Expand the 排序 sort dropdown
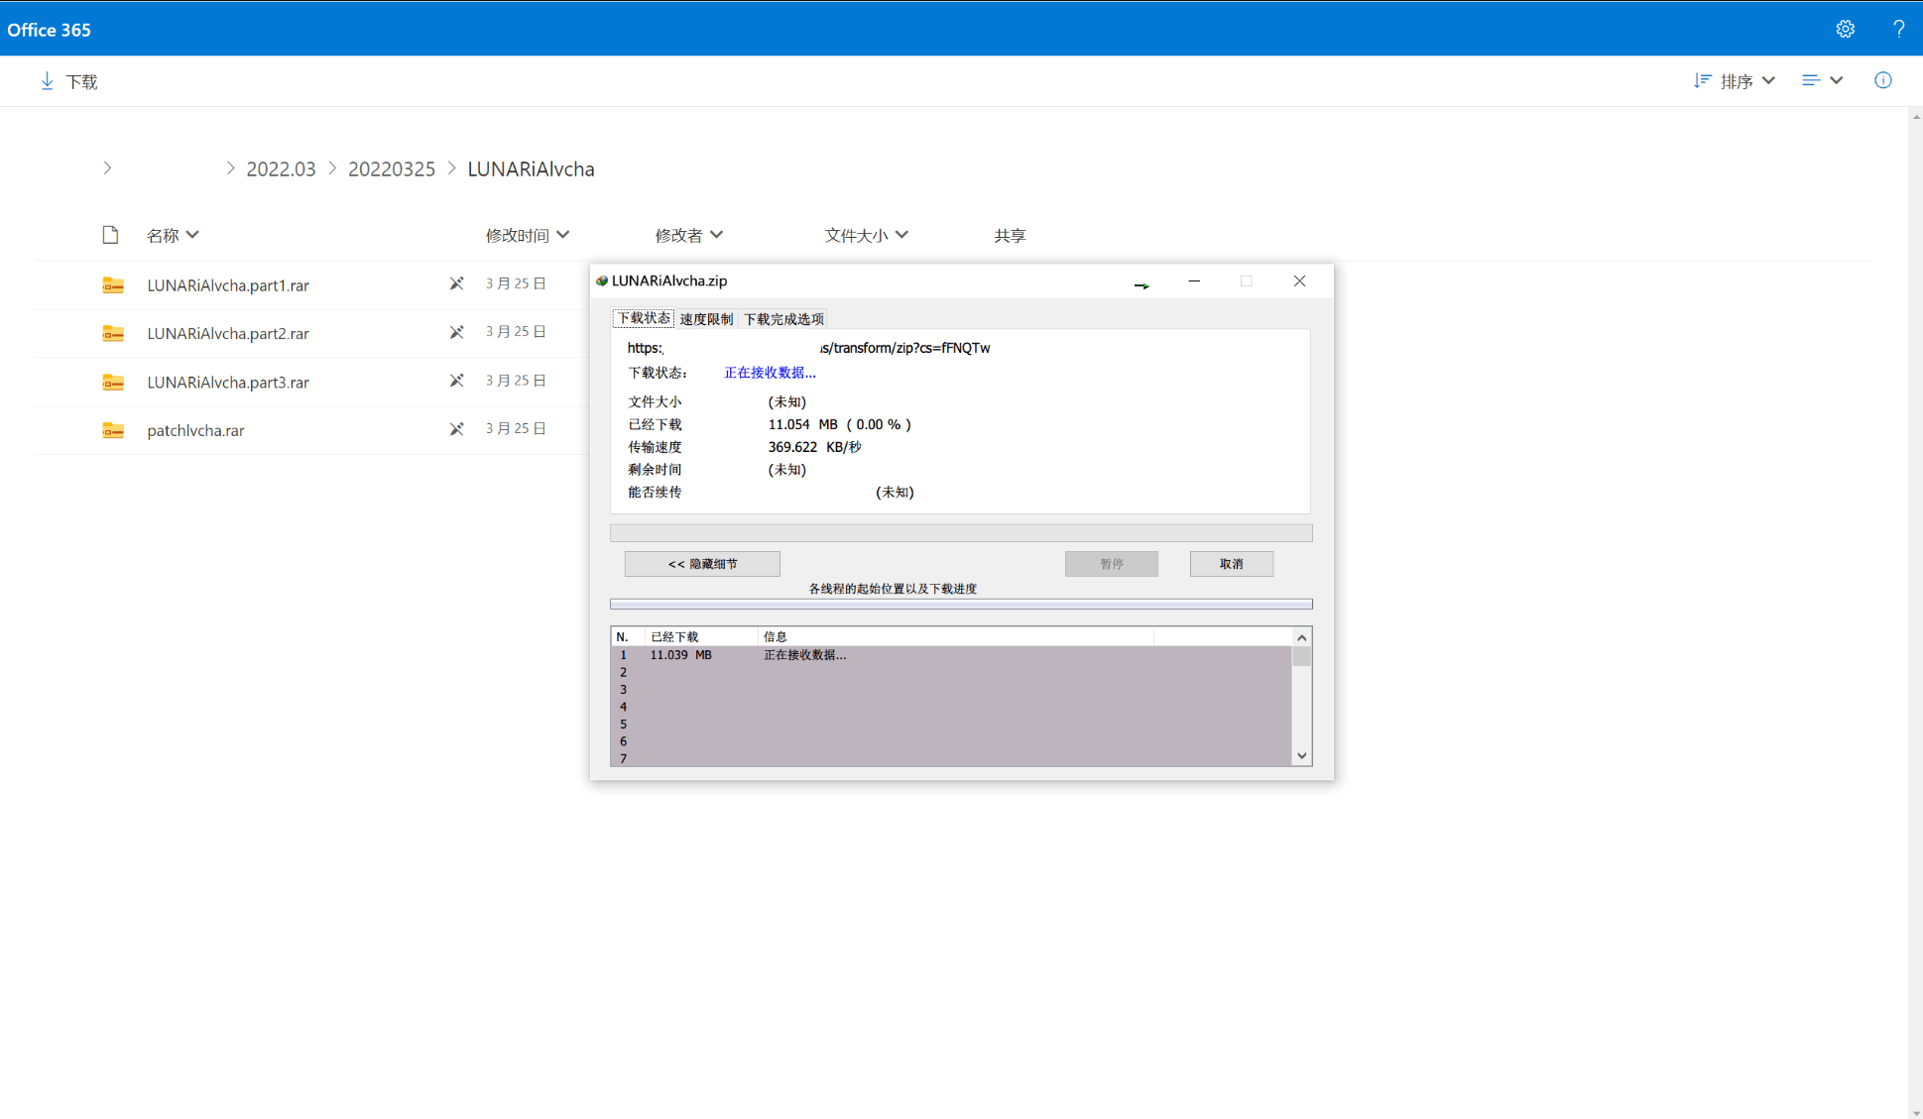Image resolution: width=1923 pixels, height=1119 pixels. tap(1734, 81)
